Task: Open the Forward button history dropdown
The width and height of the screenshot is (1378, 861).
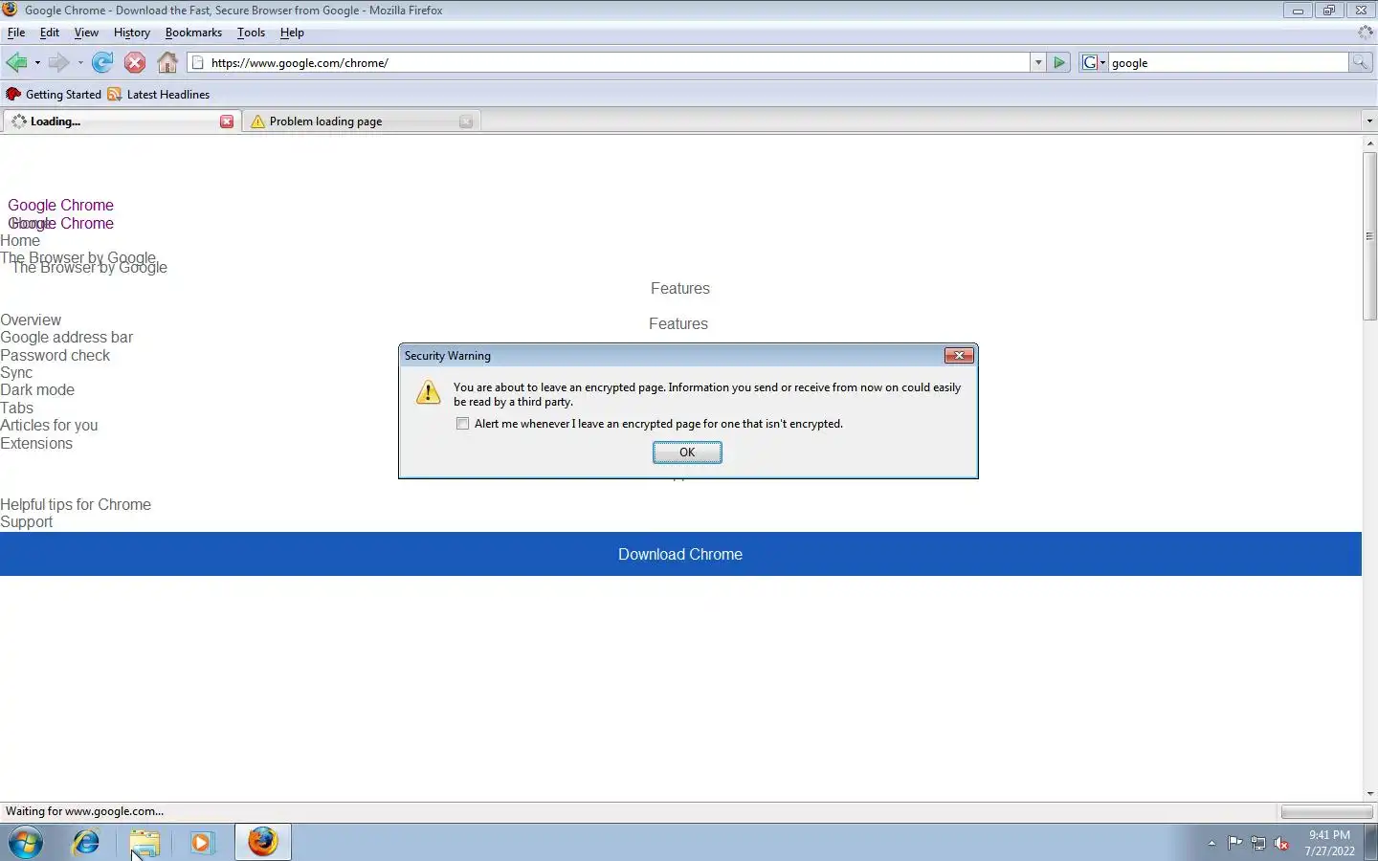Action: click(x=80, y=63)
